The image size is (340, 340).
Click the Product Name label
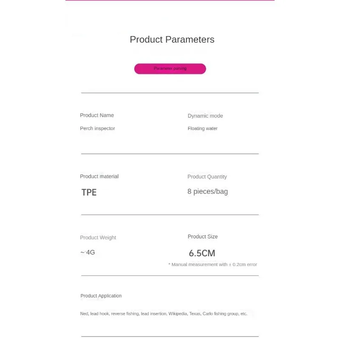click(97, 115)
